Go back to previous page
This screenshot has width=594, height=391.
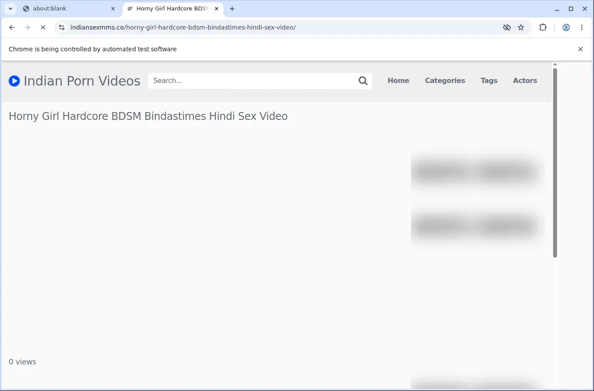(12, 28)
